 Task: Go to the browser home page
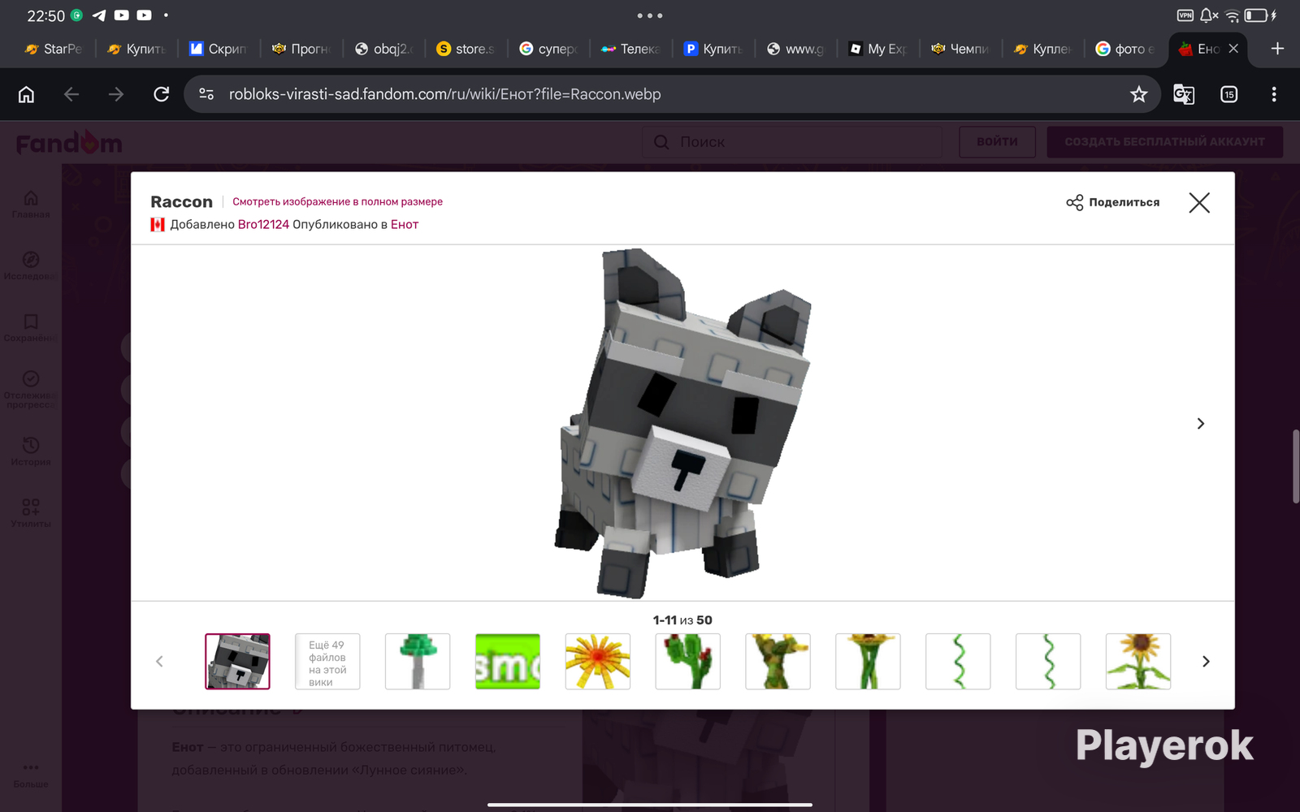click(x=26, y=94)
